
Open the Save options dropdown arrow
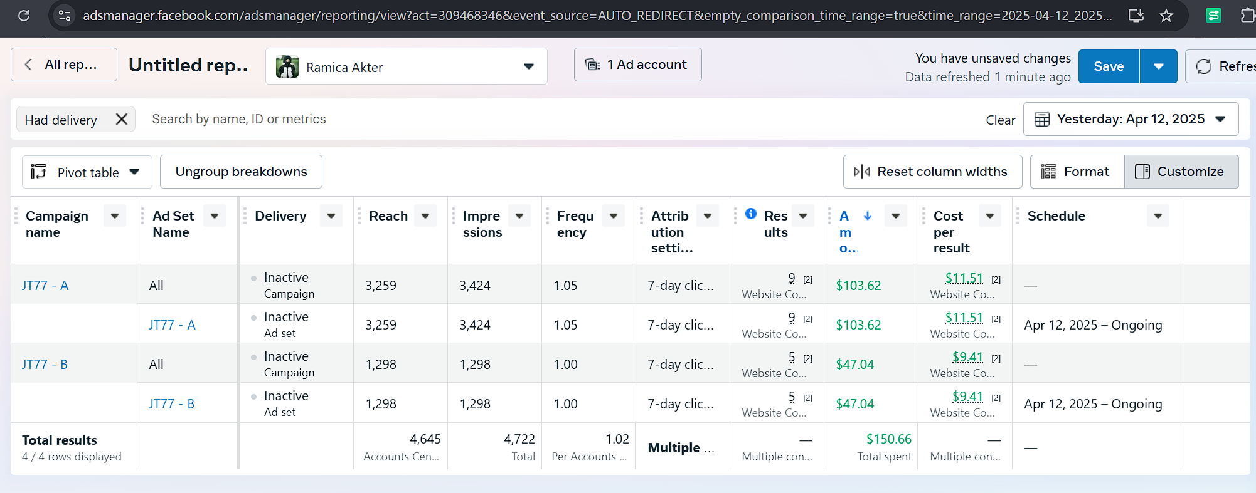(x=1159, y=66)
